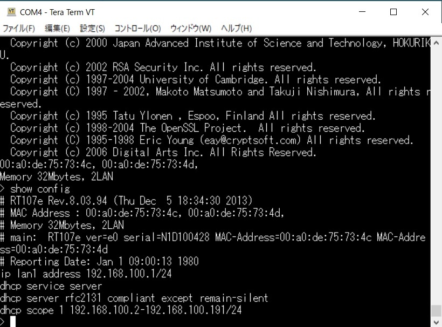This screenshot has width=442, height=327.
Task: Click the "show config" command line
Action: 40,189
